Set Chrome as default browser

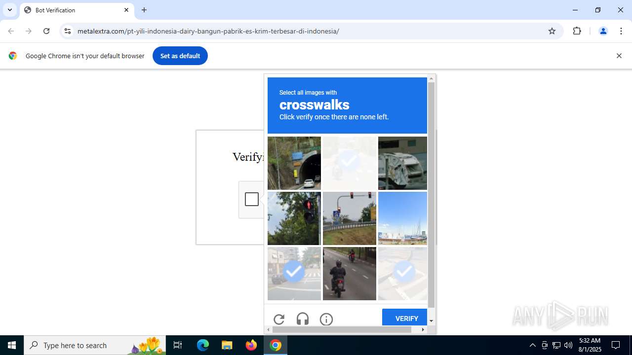point(180,56)
